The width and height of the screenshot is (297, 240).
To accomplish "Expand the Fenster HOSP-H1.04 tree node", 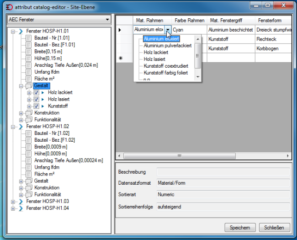I will pyautogui.click(x=13, y=208).
